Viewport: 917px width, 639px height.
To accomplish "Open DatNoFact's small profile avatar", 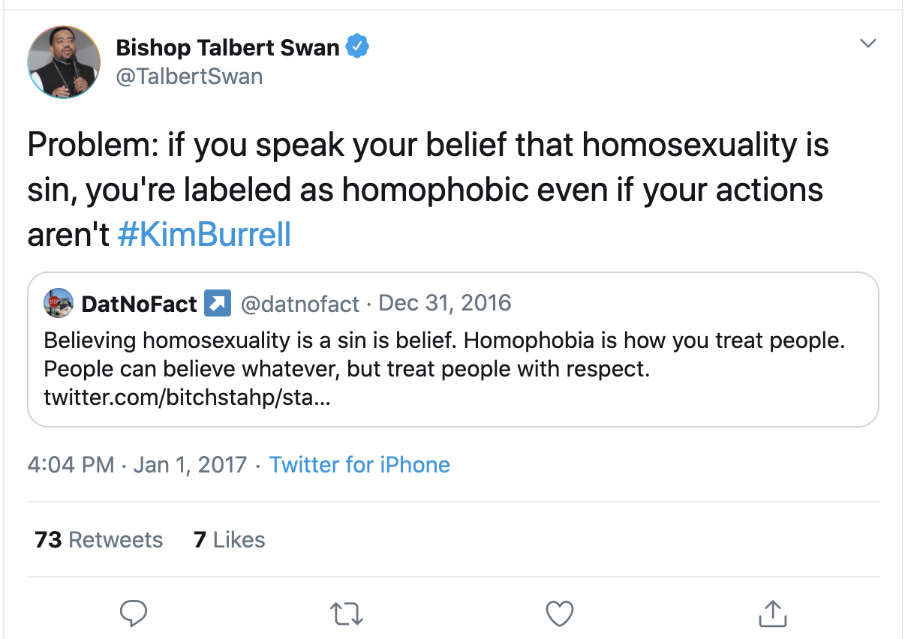I will [x=59, y=303].
